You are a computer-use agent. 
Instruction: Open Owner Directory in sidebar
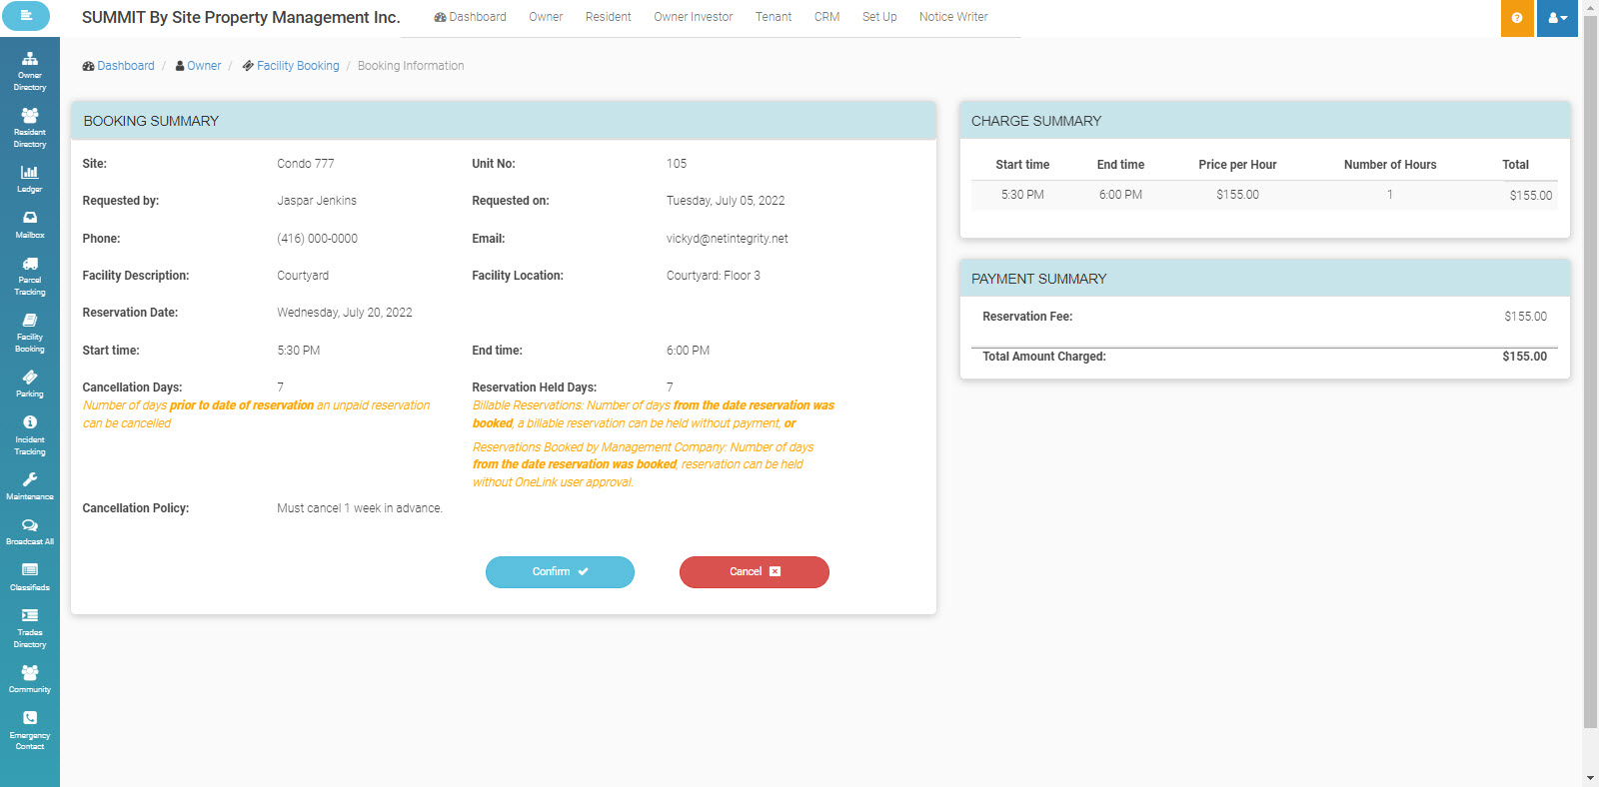pyautogui.click(x=30, y=72)
